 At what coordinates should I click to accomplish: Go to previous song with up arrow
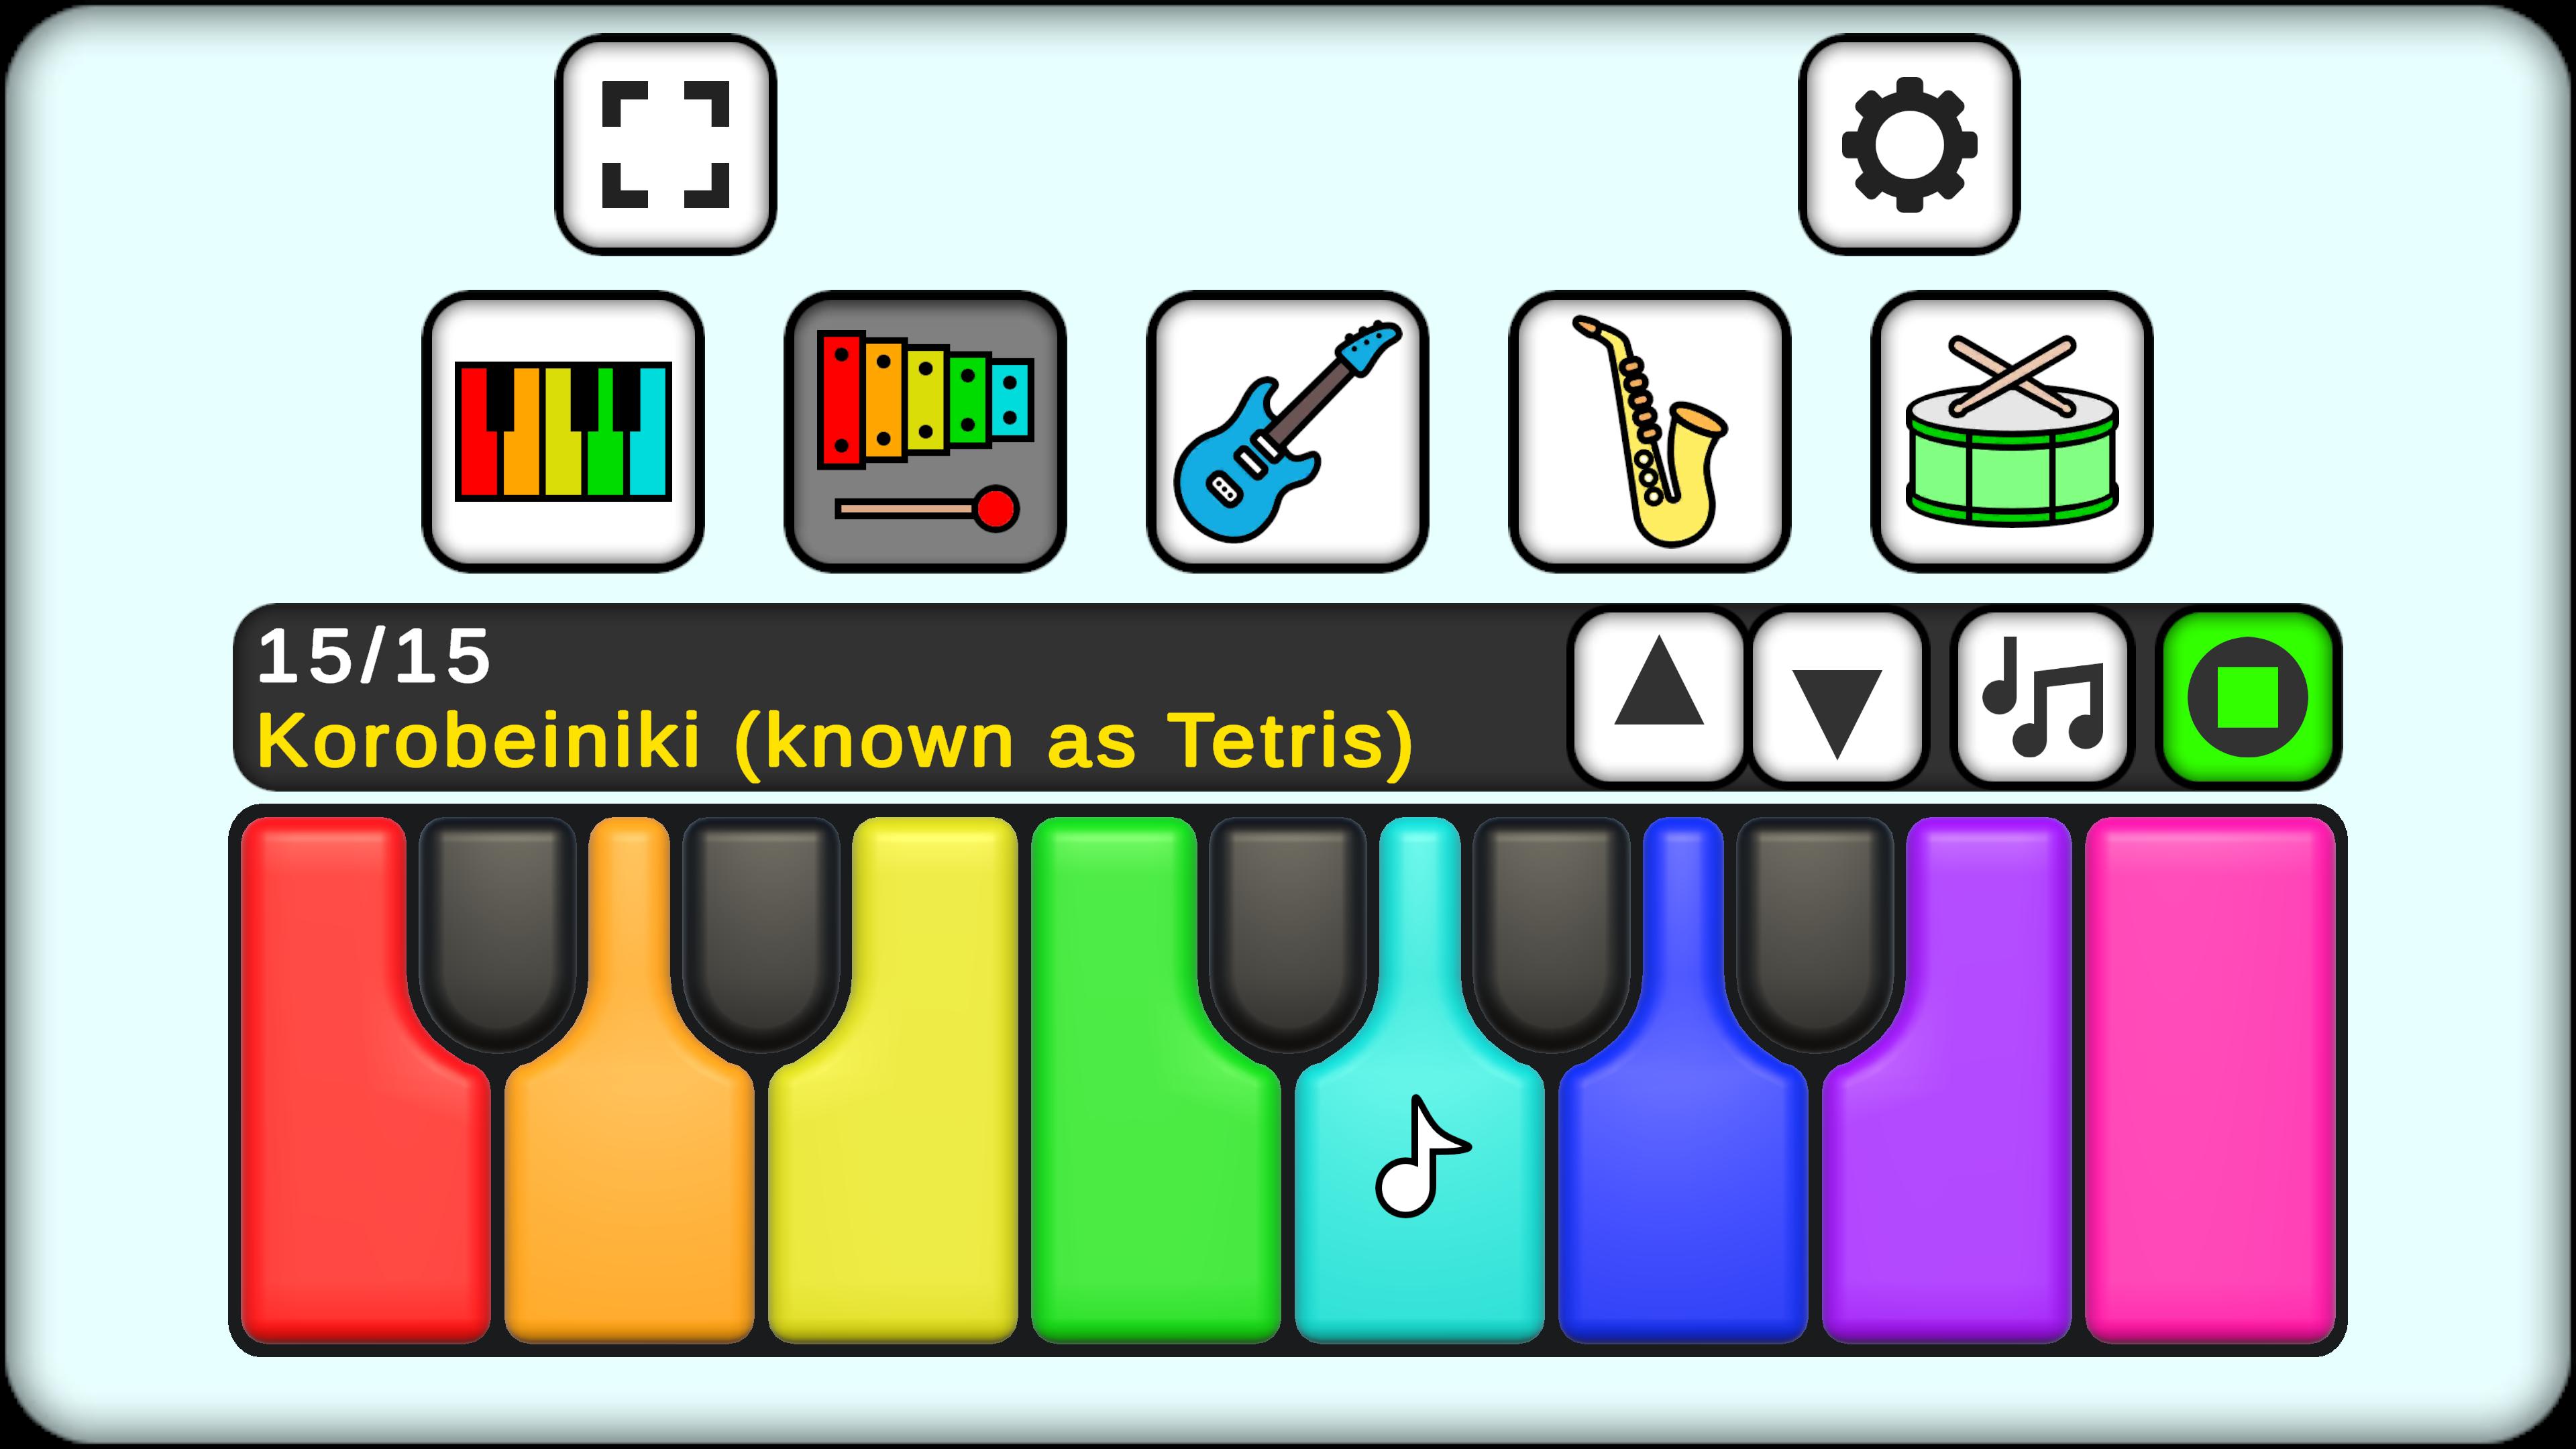tap(1658, 697)
